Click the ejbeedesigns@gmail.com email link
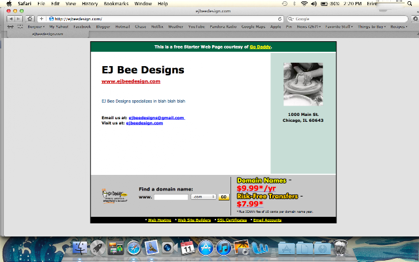 click(156, 118)
